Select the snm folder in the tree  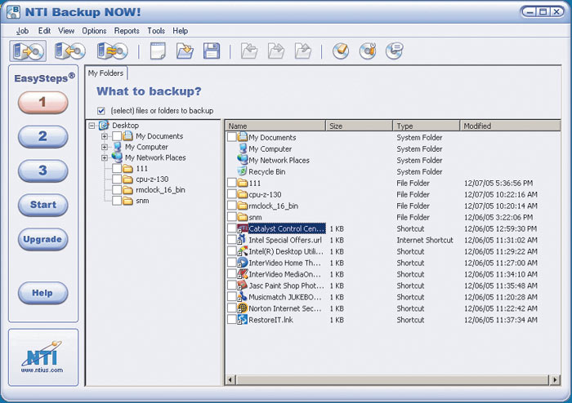click(x=142, y=201)
